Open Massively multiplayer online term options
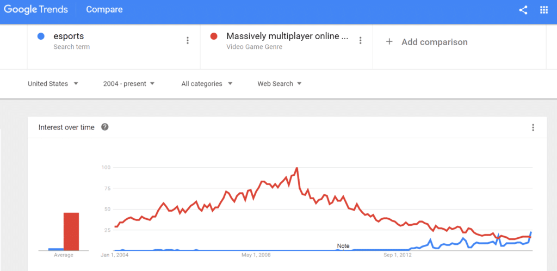 click(360, 40)
